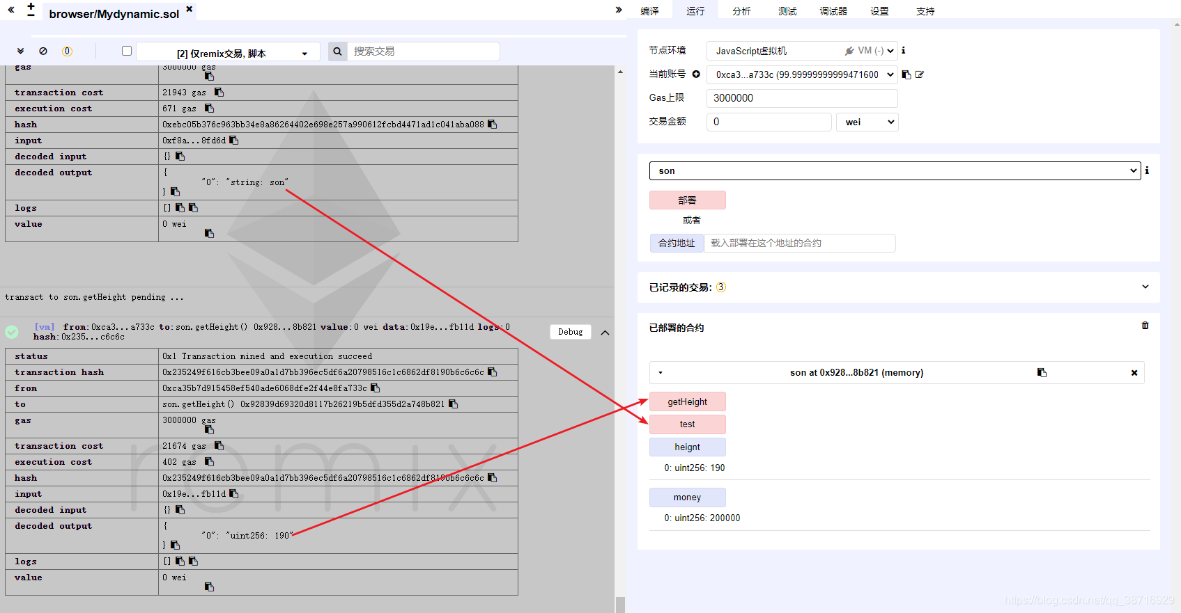Copy the input 0xf8a...8fd6d value
Screen dimensions: 1181x613
pyautogui.click(x=233, y=140)
